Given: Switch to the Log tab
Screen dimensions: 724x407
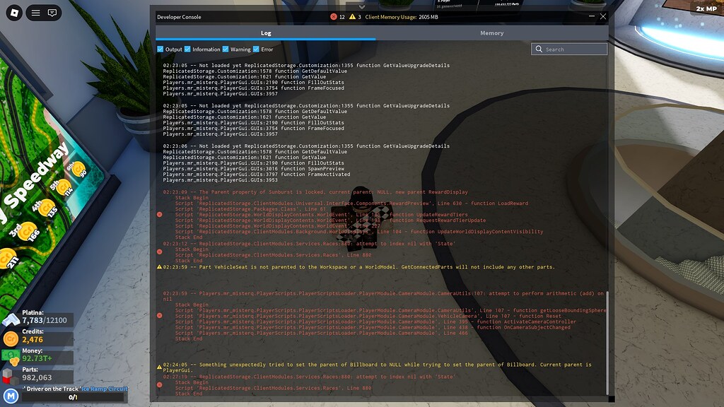Looking at the screenshot, I should click(266, 33).
